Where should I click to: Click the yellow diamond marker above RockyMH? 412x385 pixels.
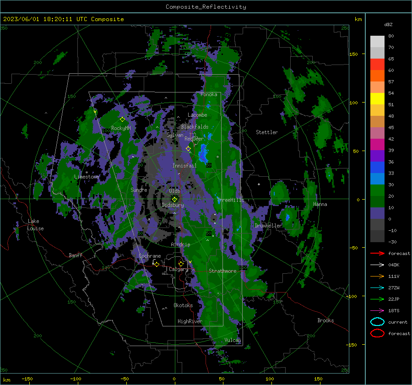coord(122,119)
